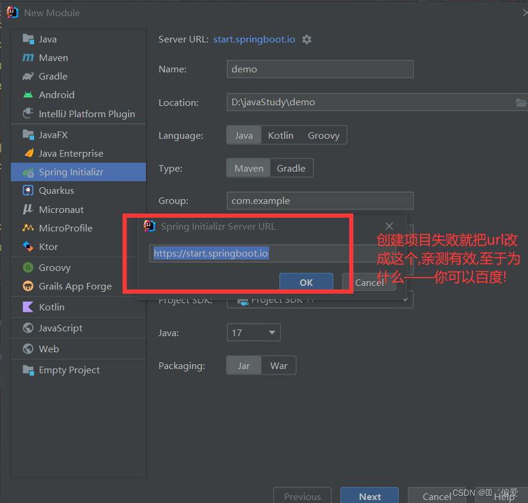Click the JavaFX folder icon

pos(28,135)
